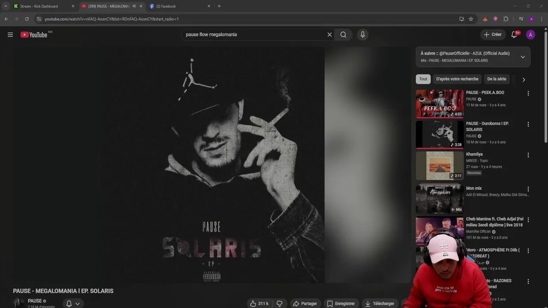This screenshot has height=308, width=548.
Task: Open the YouTube guide hamburger menu
Action: pos(10,35)
